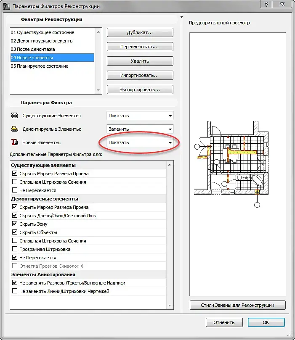This screenshot has height=340, width=295.
Task: Open the Демонтируемые Элементы dropdown
Action: point(140,129)
